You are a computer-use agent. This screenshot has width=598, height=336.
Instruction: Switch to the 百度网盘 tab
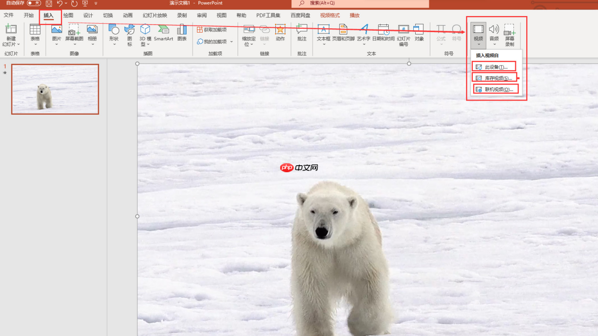(300, 16)
